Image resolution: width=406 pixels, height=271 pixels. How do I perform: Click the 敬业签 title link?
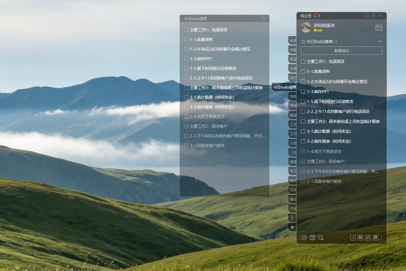pos(306,16)
